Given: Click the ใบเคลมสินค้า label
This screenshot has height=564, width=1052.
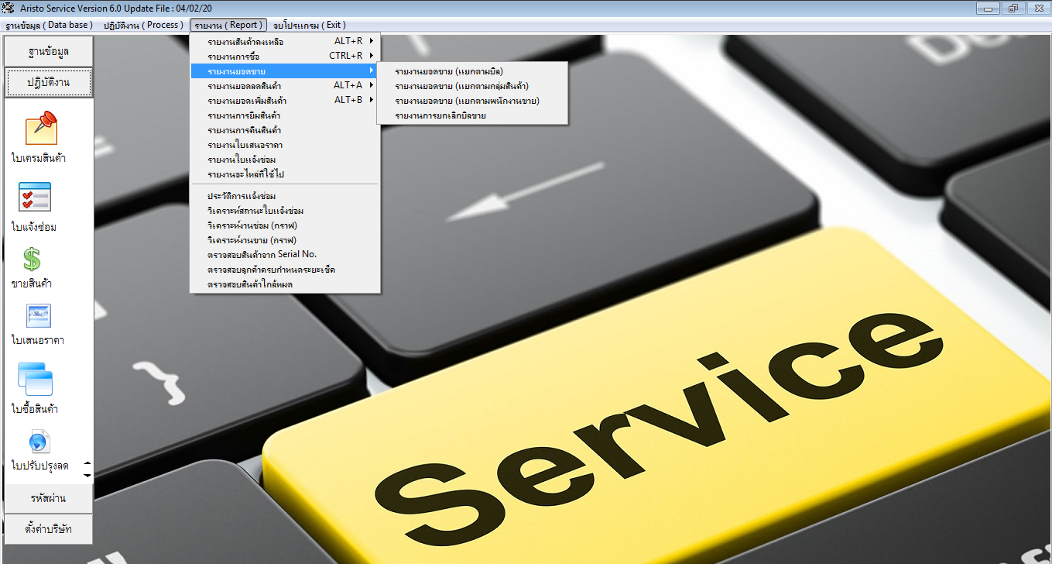Looking at the screenshot, I should tap(39, 158).
